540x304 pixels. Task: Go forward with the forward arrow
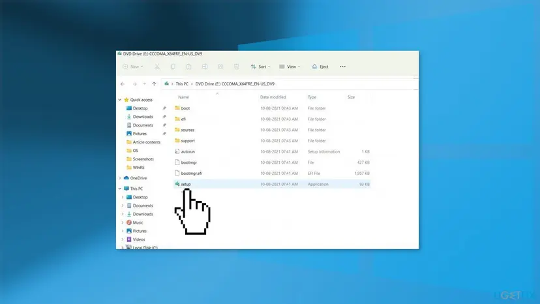click(134, 84)
